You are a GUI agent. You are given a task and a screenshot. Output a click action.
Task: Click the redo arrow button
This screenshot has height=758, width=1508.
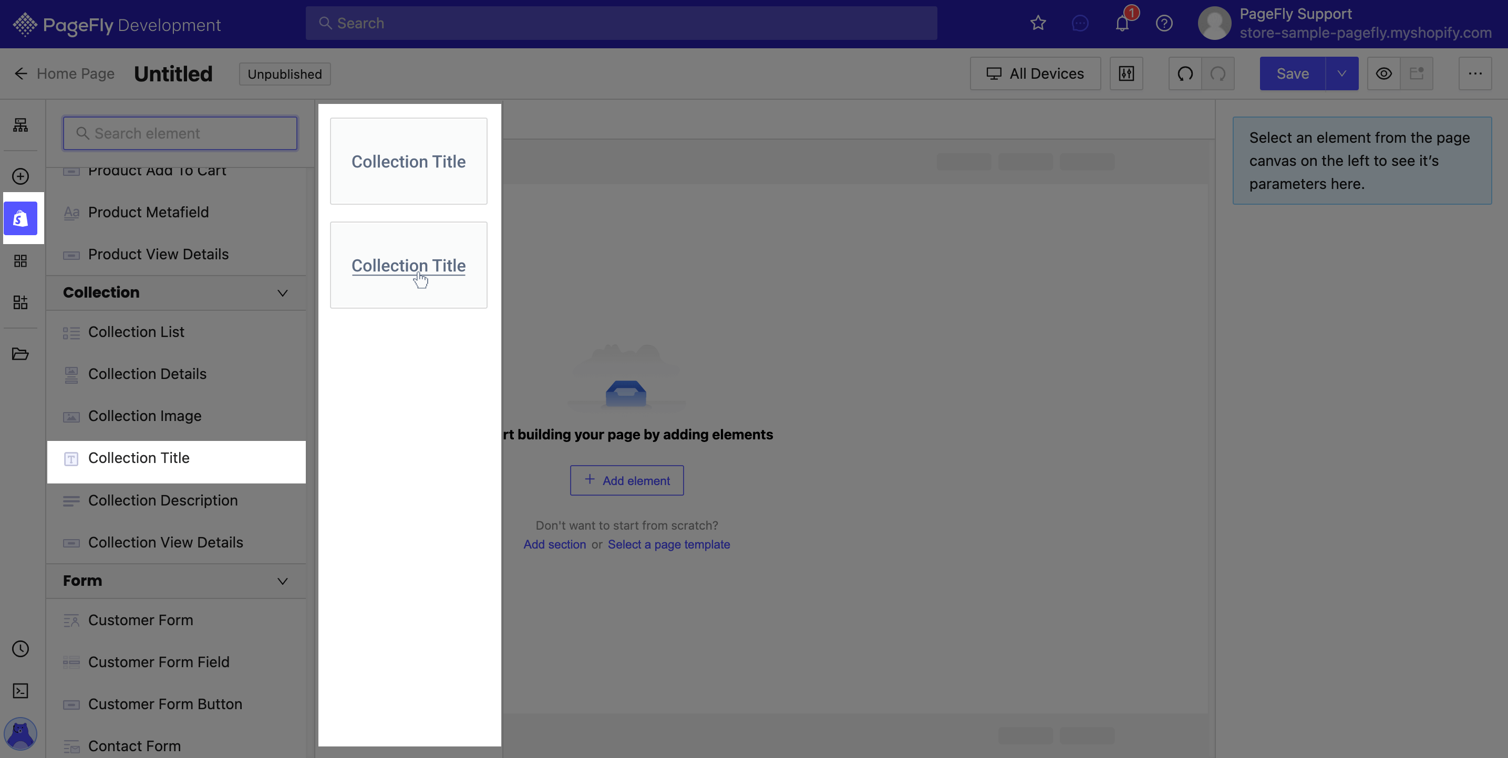(x=1217, y=73)
